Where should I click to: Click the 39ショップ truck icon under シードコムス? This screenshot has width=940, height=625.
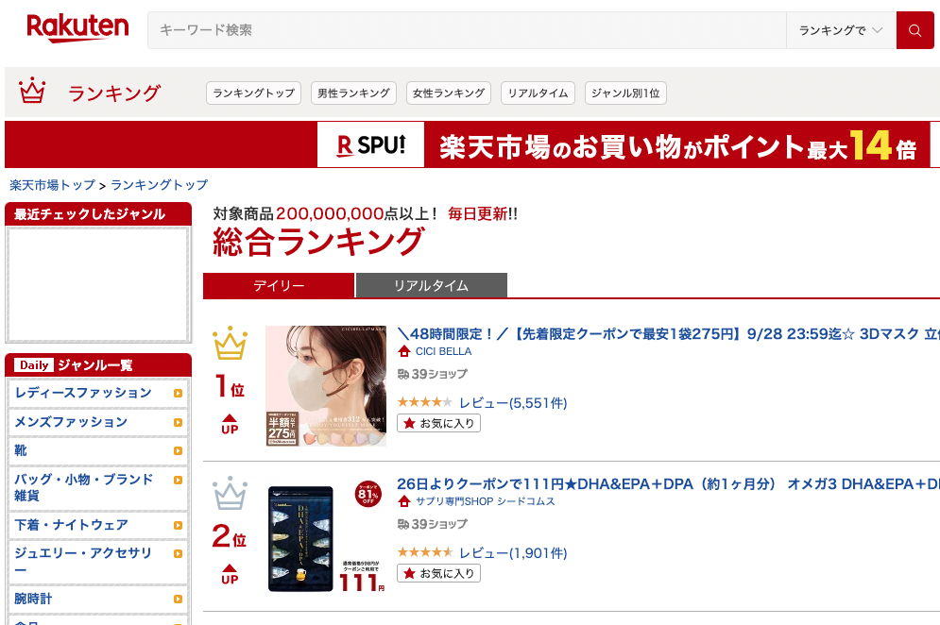[x=402, y=524]
